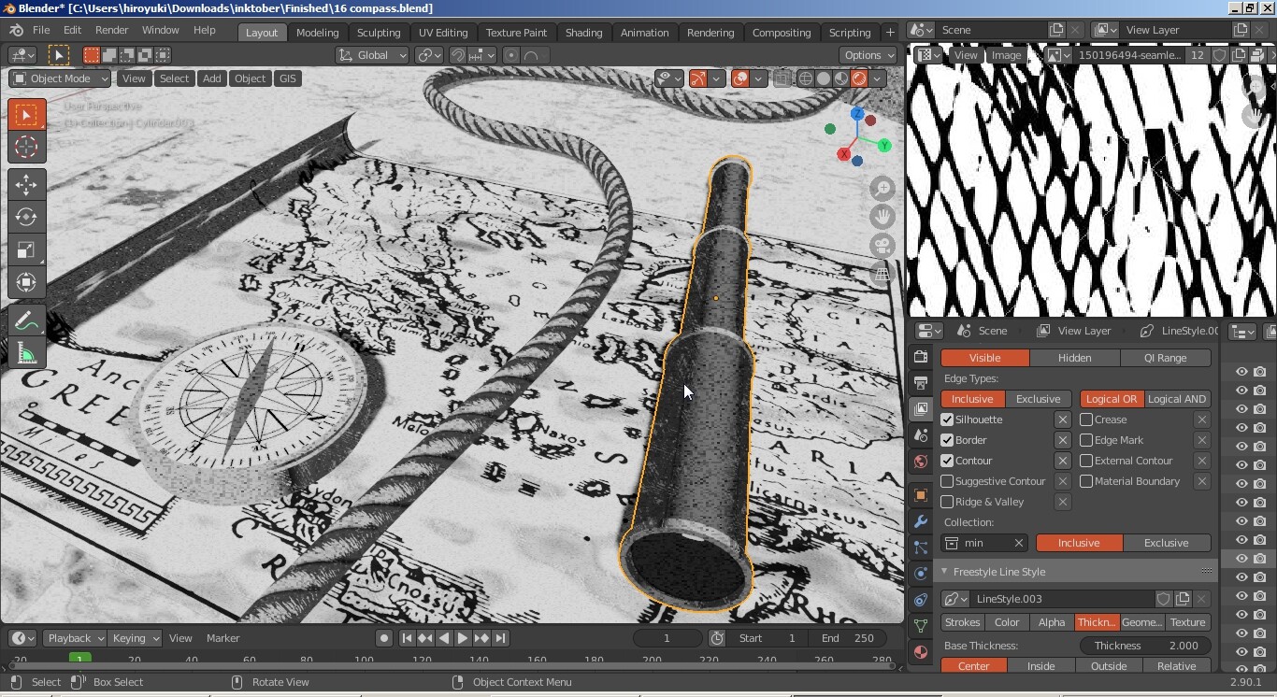This screenshot has width=1277, height=697.
Task: Uncheck the Silhouette edge type
Action: point(947,420)
